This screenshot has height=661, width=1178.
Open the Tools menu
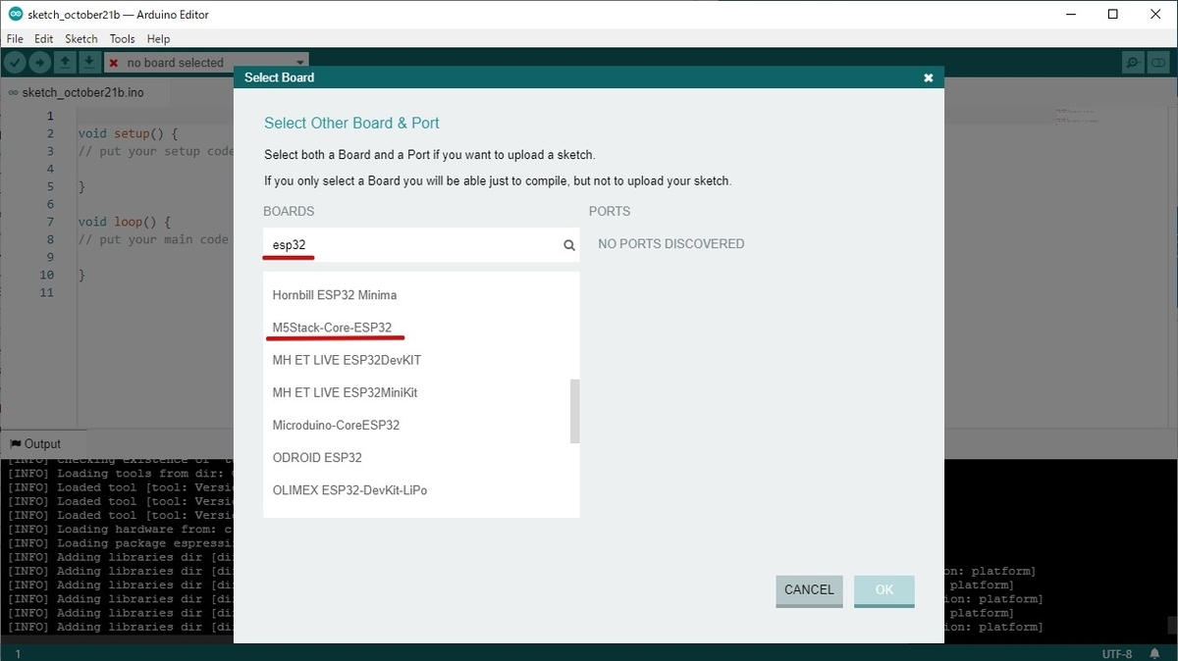coord(123,39)
